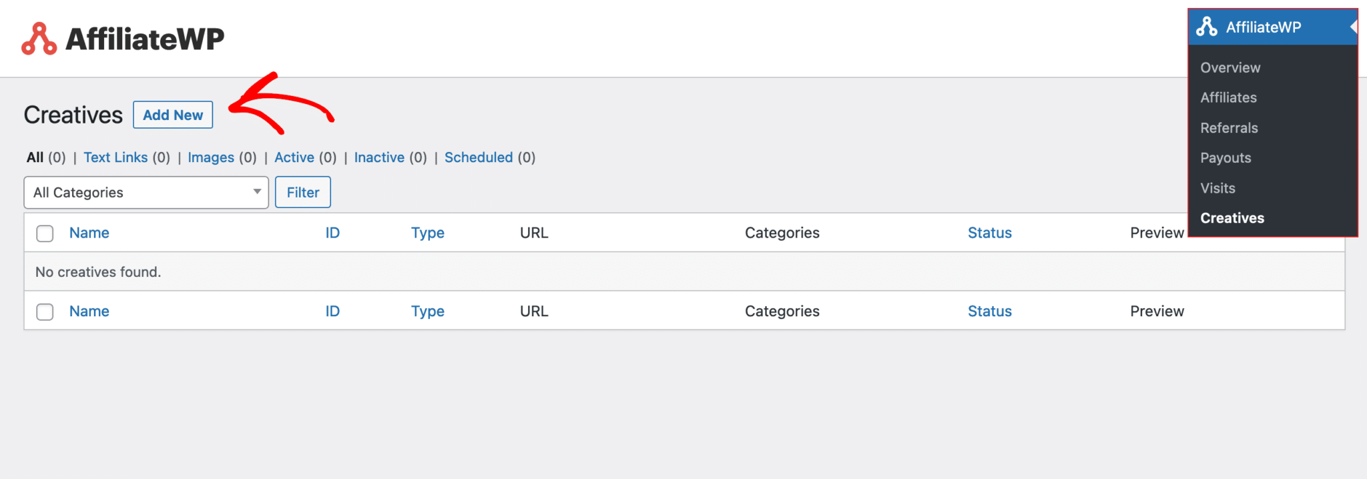Screen dimensions: 1367x479
Task: Navigate to Affiliates in the sidebar
Action: coord(1228,97)
